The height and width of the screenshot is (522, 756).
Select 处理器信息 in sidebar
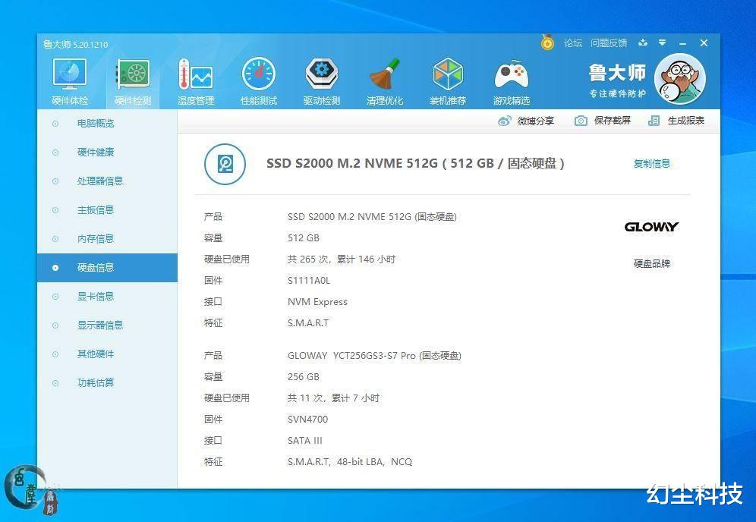107,181
